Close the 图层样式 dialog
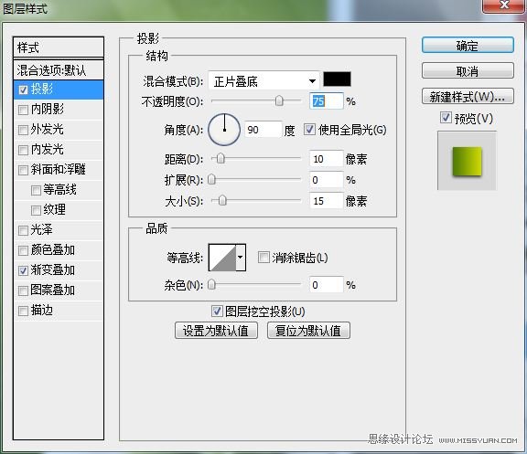The image size is (527, 454). click(x=504, y=5)
